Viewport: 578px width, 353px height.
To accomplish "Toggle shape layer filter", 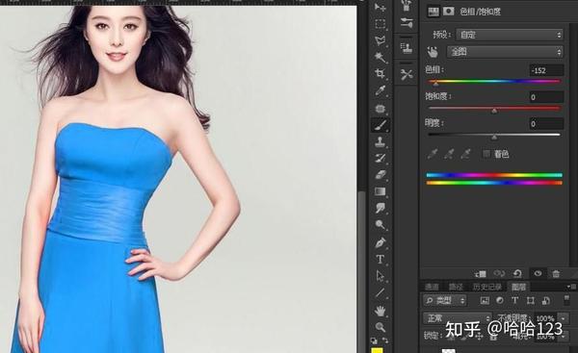I will click(531, 301).
